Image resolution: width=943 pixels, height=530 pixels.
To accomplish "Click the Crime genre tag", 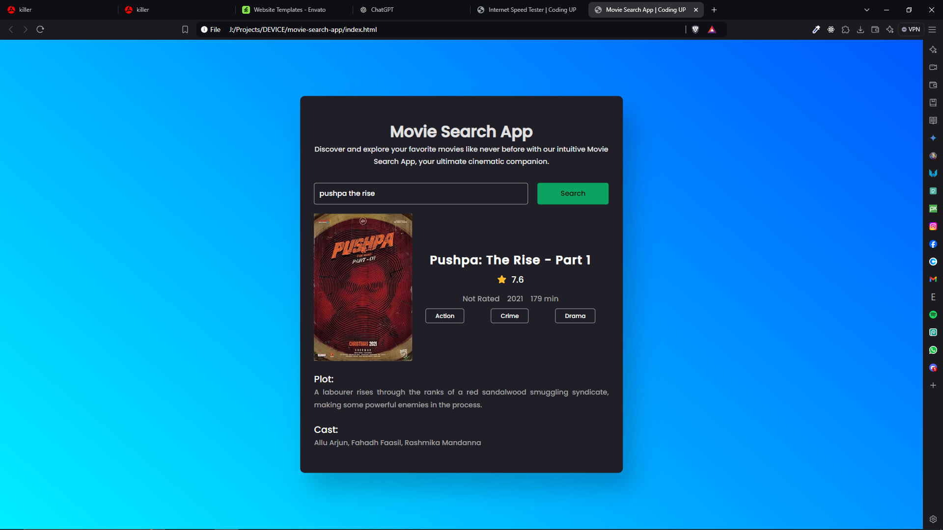I will (509, 316).
